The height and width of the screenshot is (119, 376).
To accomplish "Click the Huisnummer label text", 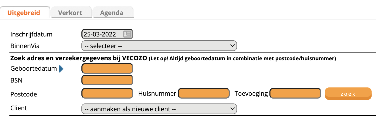I will (157, 93).
